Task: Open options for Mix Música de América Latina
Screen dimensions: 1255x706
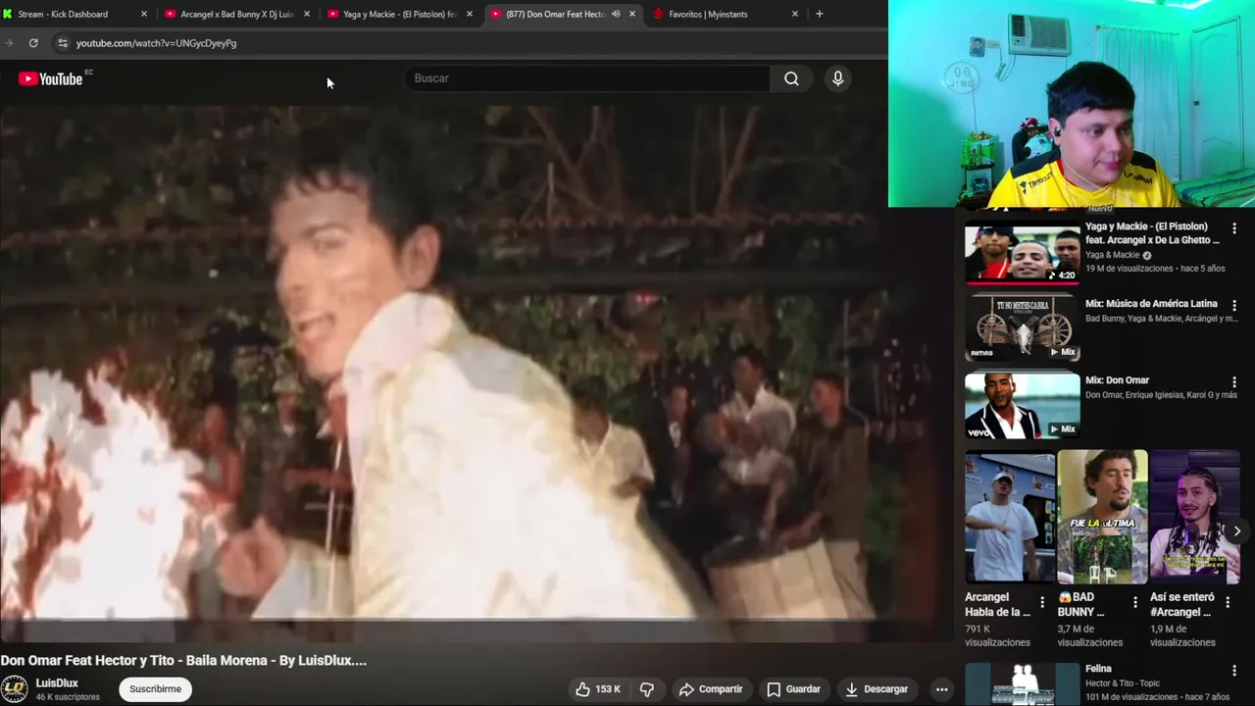Action: click(x=1234, y=306)
